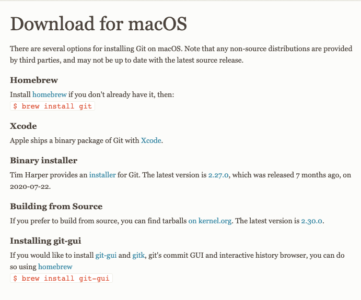
Task: Click the Binary installer heading
Action: [43, 161]
